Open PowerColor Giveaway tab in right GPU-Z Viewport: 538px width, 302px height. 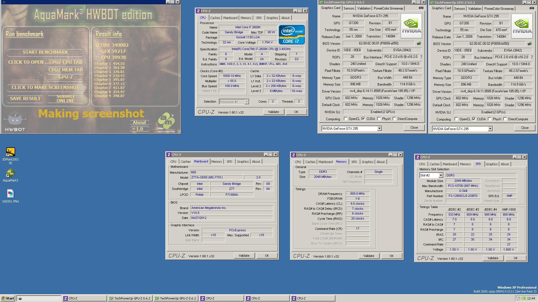point(499,9)
